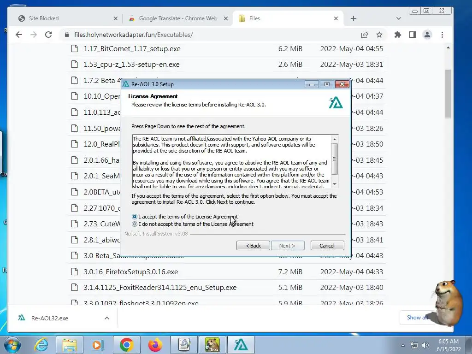Bookmark this page with the star icon
The height and width of the screenshot is (354, 472).
coord(379,35)
